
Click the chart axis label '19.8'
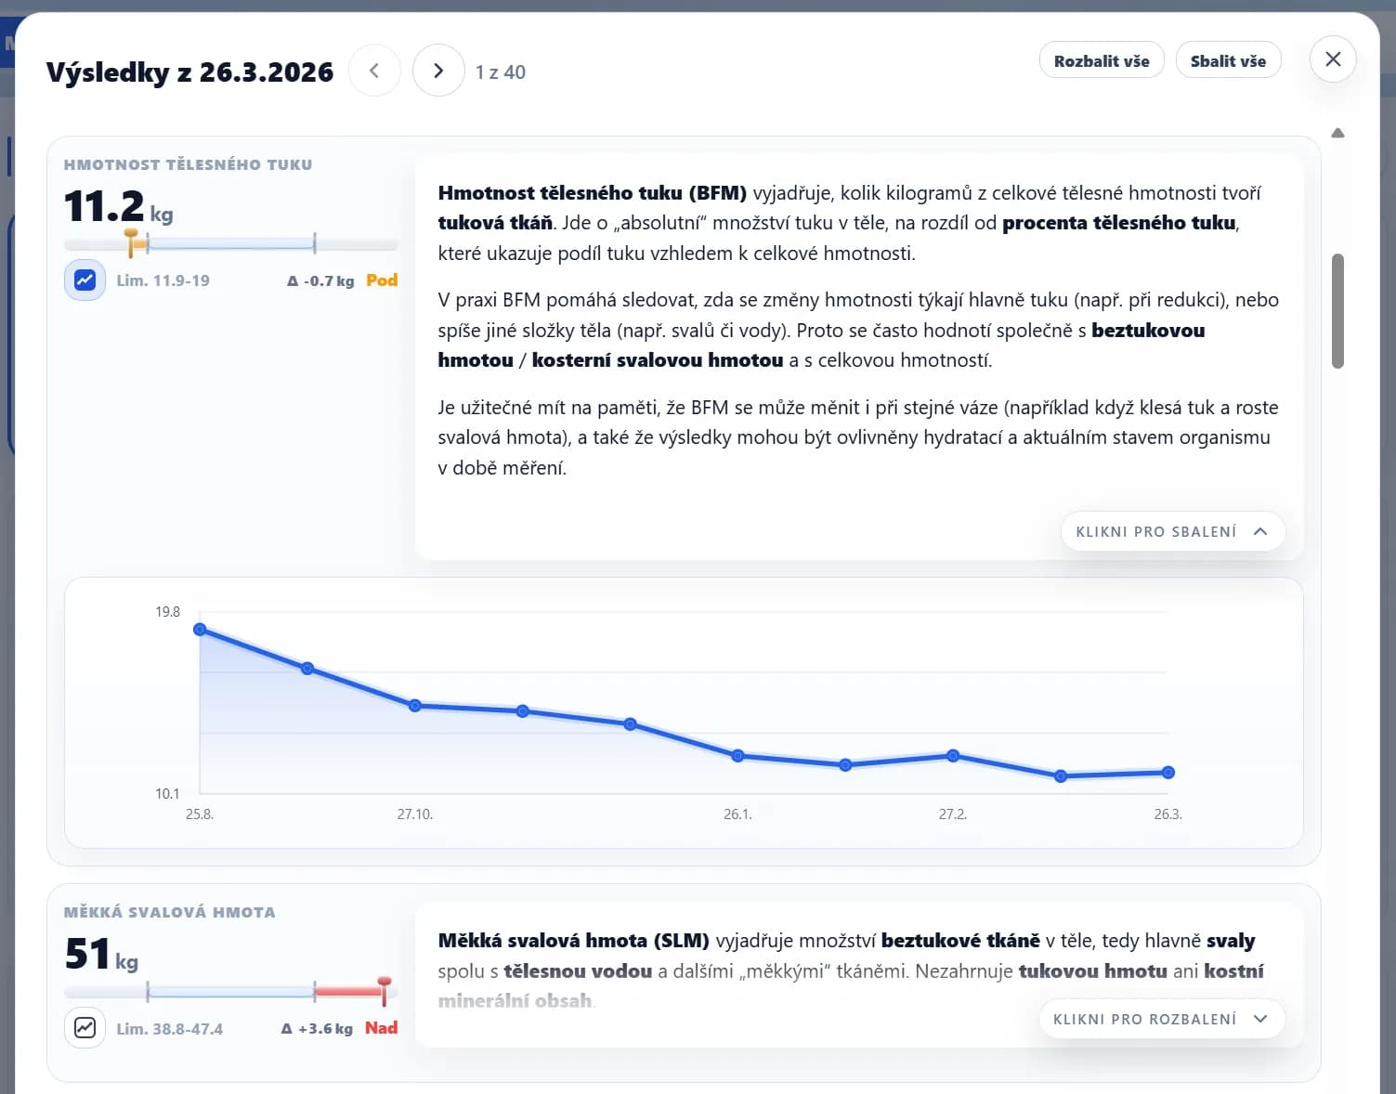(167, 612)
